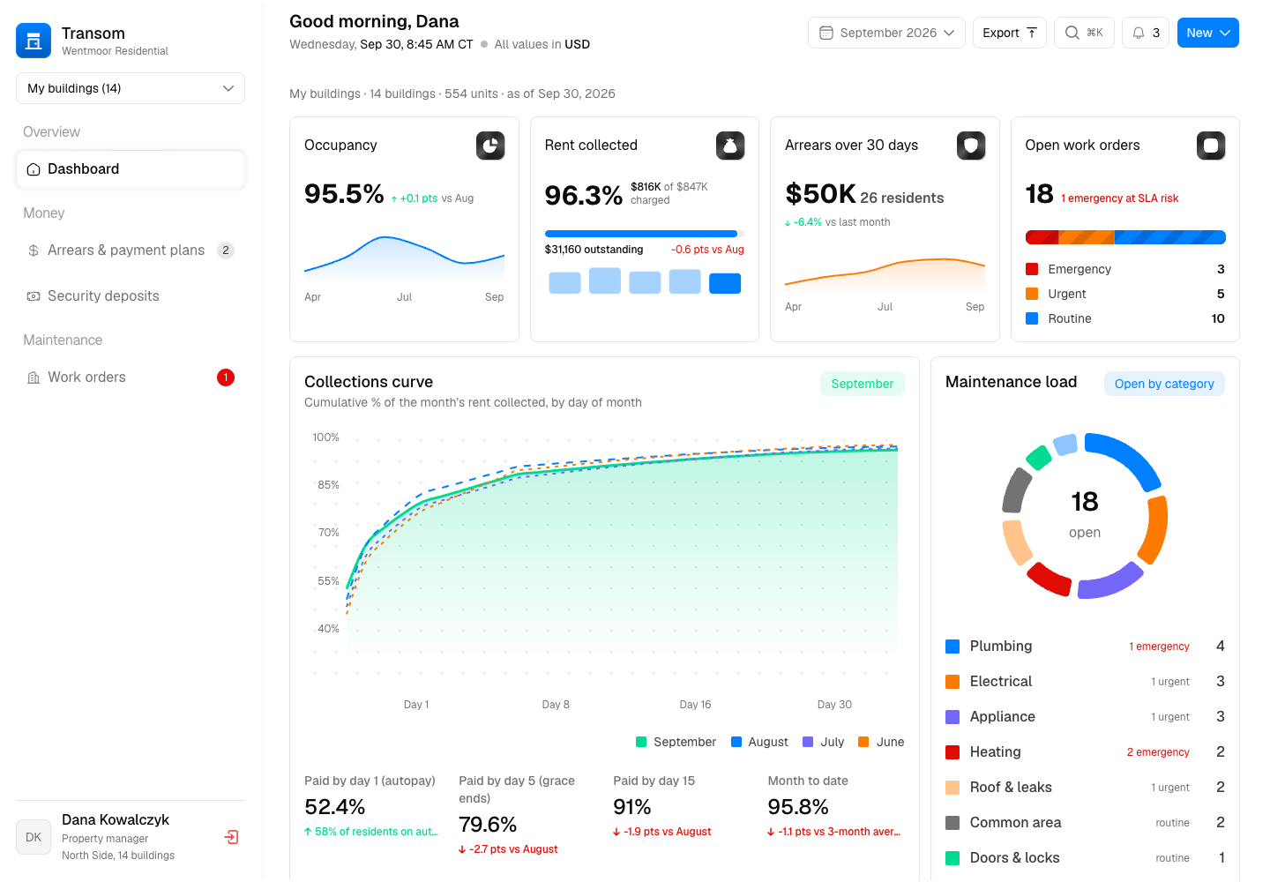This screenshot has width=1270, height=882.
Task: Click the Plumbing blue color swatch
Action: click(952, 647)
